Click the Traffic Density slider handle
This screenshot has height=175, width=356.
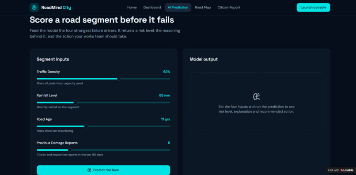coord(119,79)
